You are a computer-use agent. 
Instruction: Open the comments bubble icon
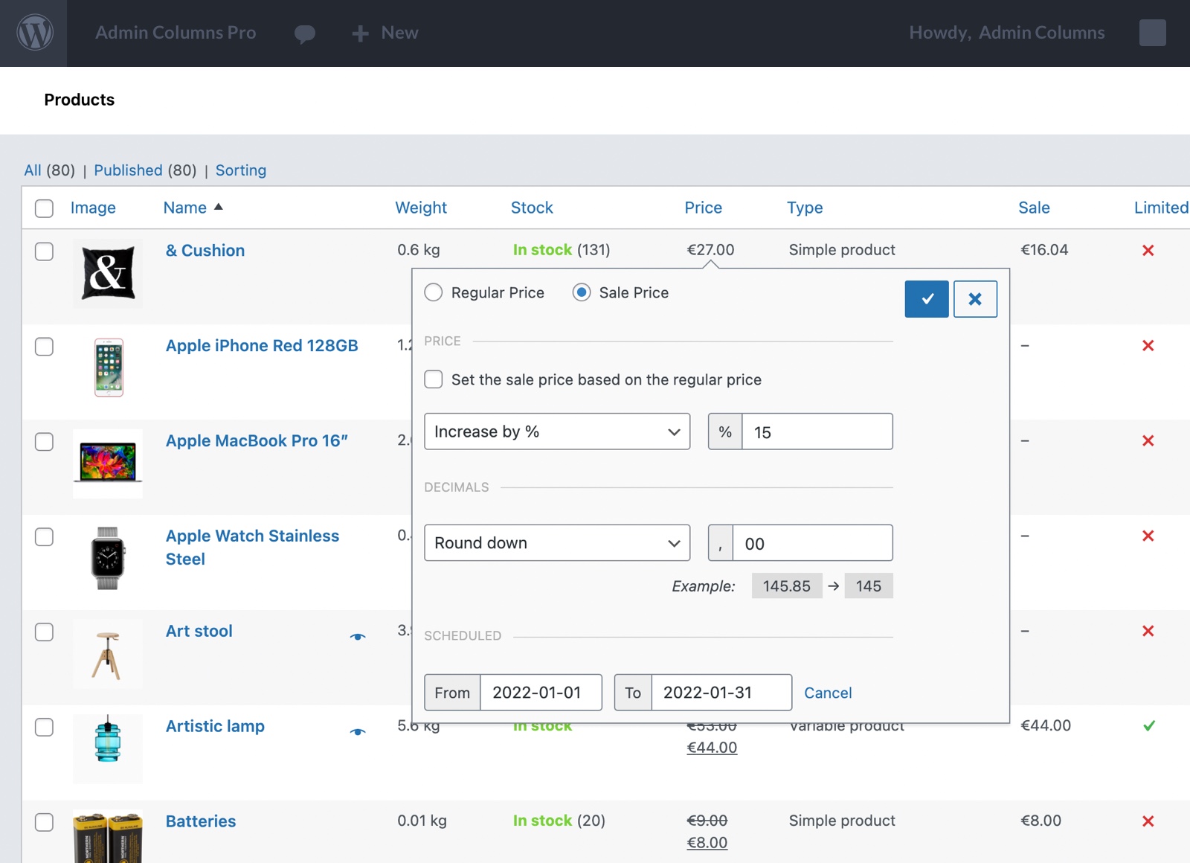tap(305, 33)
